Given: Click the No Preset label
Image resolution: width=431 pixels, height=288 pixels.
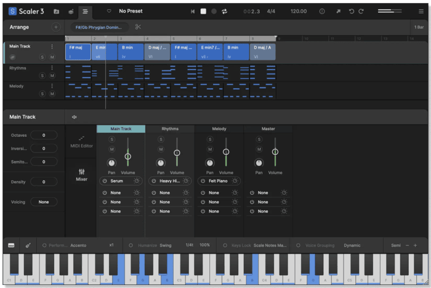Looking at the screenshot, I should click(131, 11).
